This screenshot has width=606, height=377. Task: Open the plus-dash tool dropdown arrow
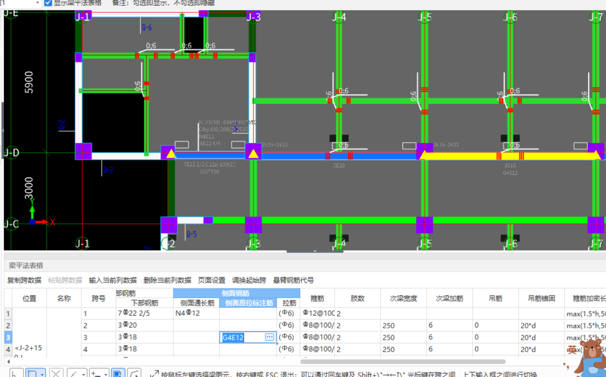click(x=106, y=374)
